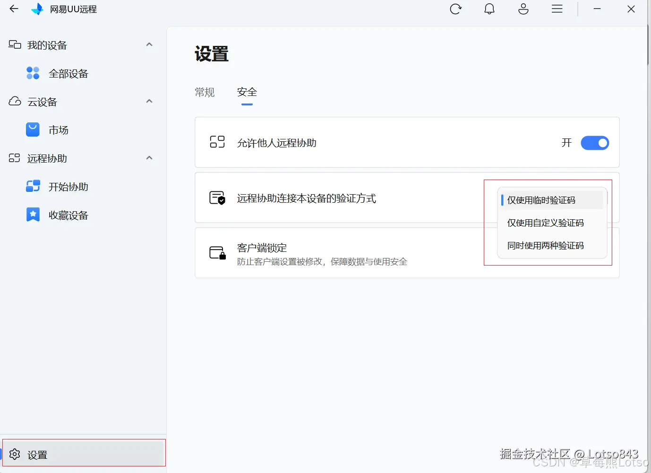Switch to the 常规 settings tab
The width and height of the screenshot is (651, 473).
205,92
